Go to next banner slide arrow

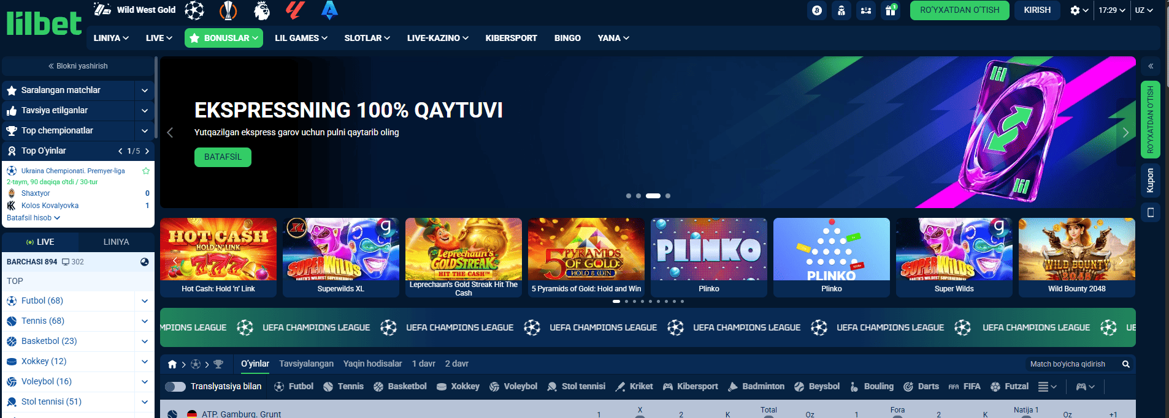point(1125,132)
